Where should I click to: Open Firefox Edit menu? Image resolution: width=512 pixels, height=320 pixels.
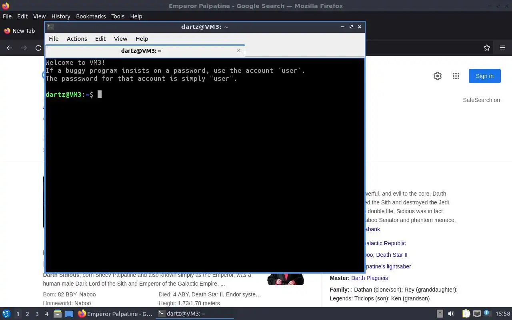point(22,16)
